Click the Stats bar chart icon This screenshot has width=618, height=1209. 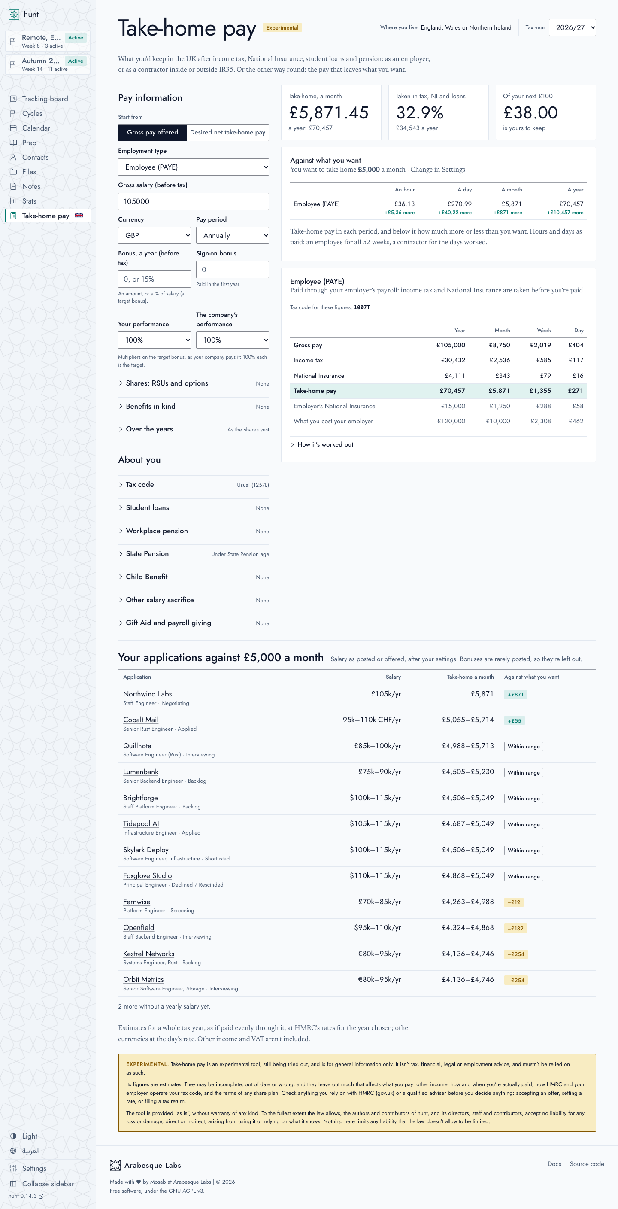click(x=13, y=200)
